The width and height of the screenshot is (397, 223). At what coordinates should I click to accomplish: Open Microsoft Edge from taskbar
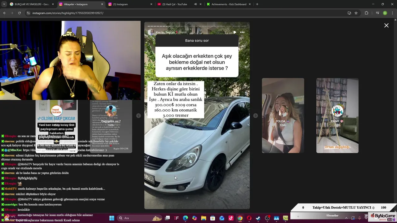coord(185,218)
